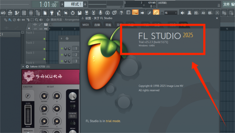Toggle channel 1 green mute LED
The width and height of the screenshot is (235, 133).
(x=62, y=49)
